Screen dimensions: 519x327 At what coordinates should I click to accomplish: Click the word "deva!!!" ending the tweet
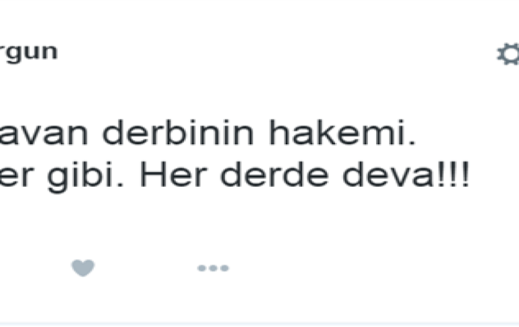coord(406,175)
